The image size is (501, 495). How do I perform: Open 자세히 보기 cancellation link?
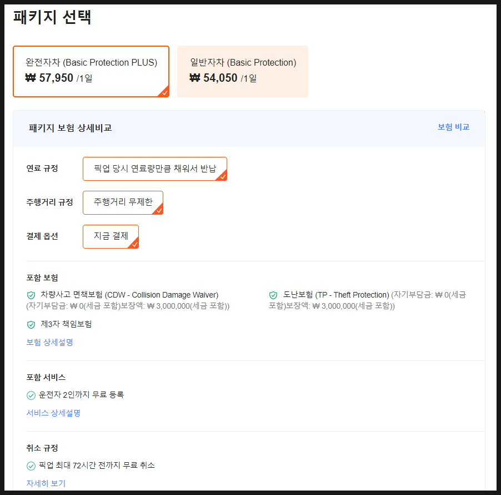(x=46, y=483)
